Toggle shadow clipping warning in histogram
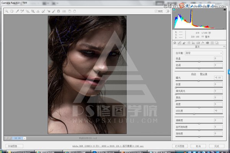The height and width of the screenshot is (153, 230). (174, 10)
